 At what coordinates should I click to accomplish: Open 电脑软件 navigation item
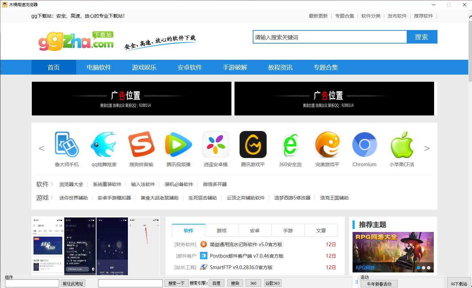pos(99,67)
